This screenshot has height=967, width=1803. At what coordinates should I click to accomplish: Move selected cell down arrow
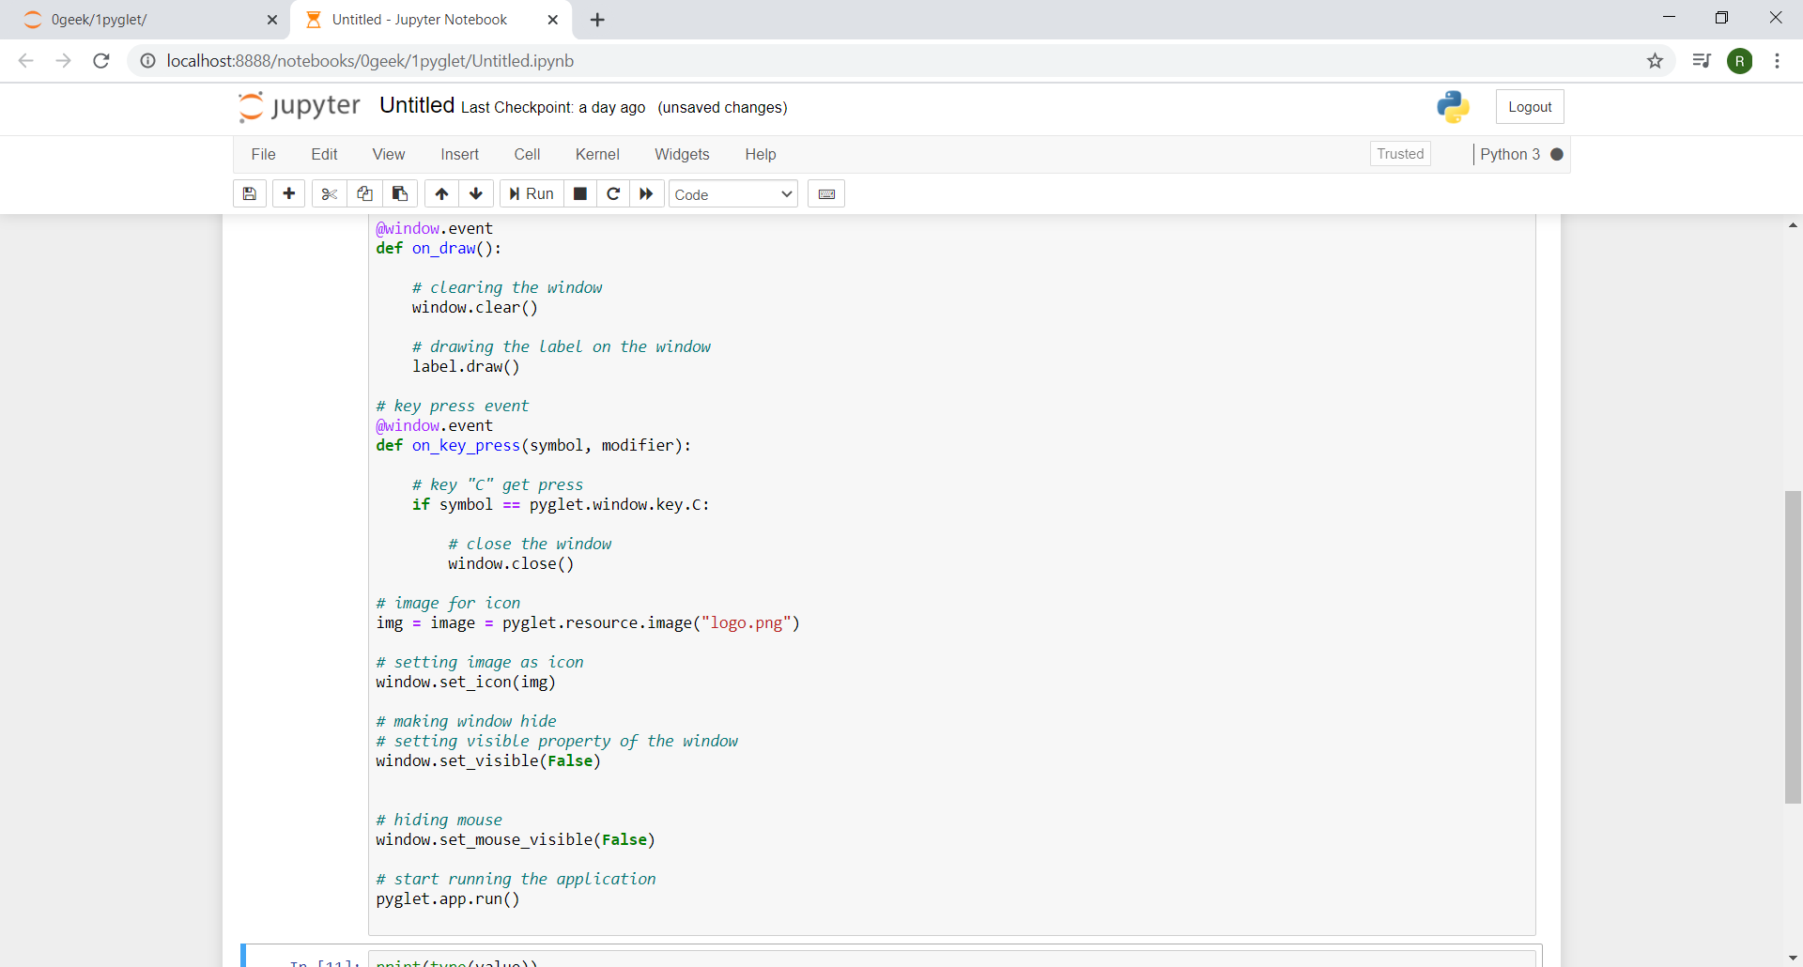pyautogui.click(x=476, y=194)
